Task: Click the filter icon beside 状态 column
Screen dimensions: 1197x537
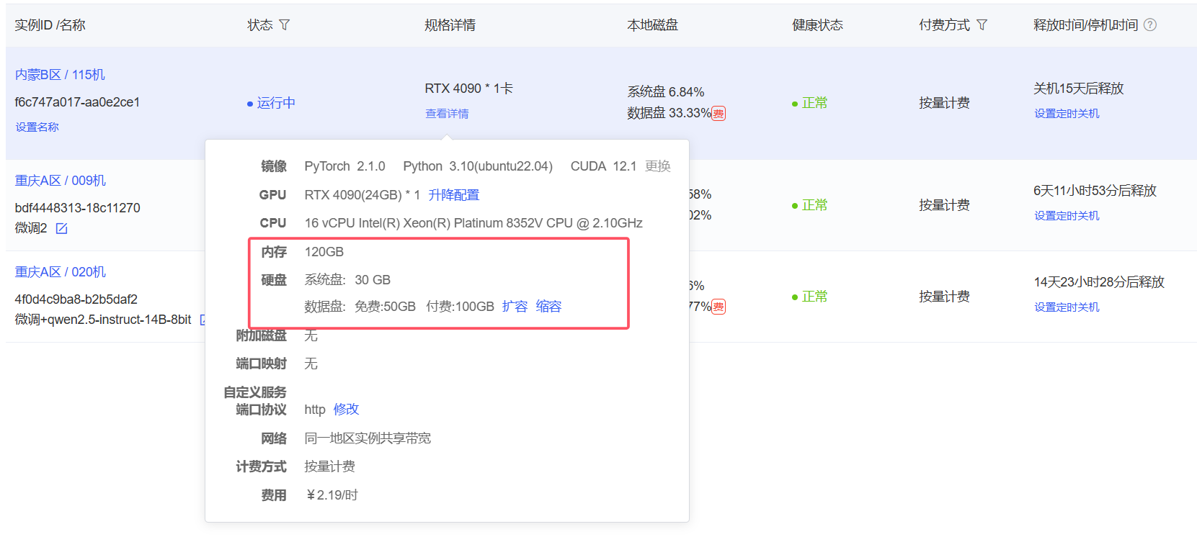Action: pos(285,25)
